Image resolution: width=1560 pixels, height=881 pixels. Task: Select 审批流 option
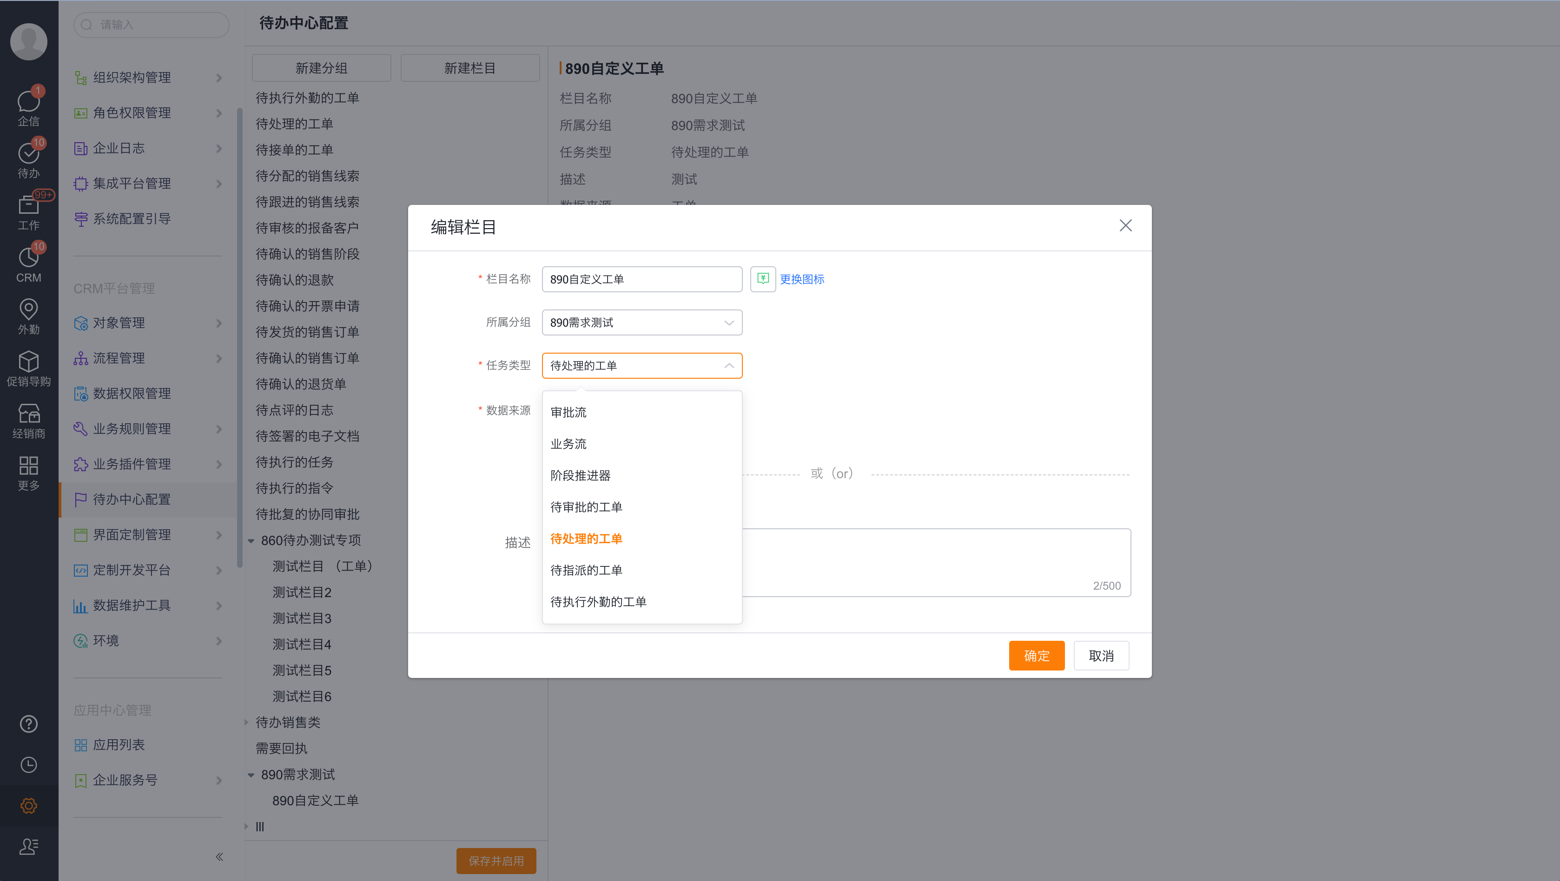642,412
